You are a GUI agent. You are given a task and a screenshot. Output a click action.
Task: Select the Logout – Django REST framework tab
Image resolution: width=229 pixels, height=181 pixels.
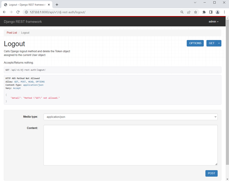click(x=27, y=5)
